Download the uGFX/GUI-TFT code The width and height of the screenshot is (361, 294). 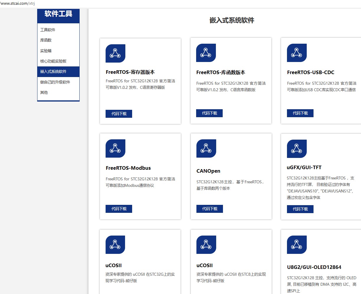pos(300,209)
